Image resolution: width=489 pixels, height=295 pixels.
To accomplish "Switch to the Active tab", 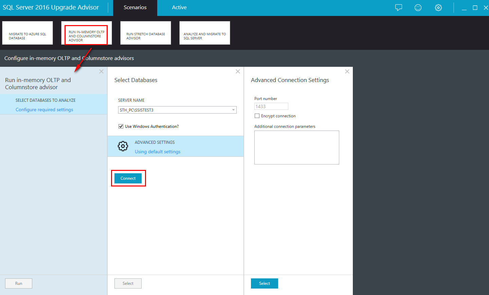I will coord(179,7).
